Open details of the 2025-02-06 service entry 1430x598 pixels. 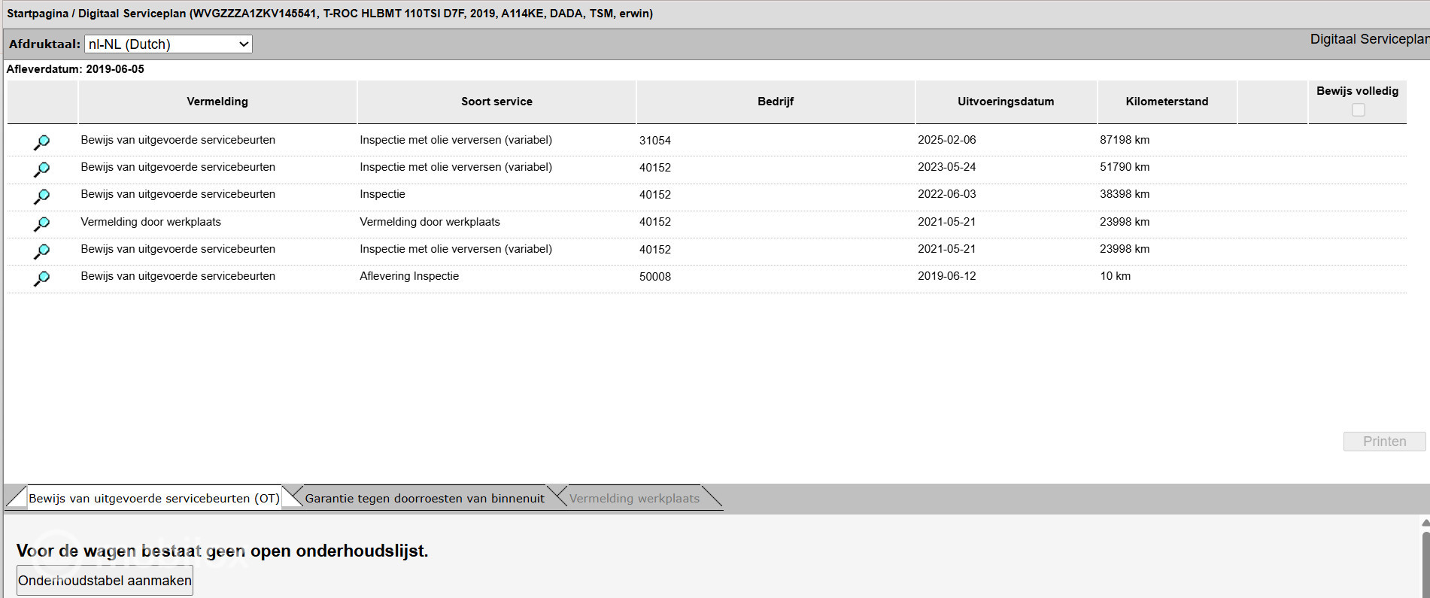point(41,142)
